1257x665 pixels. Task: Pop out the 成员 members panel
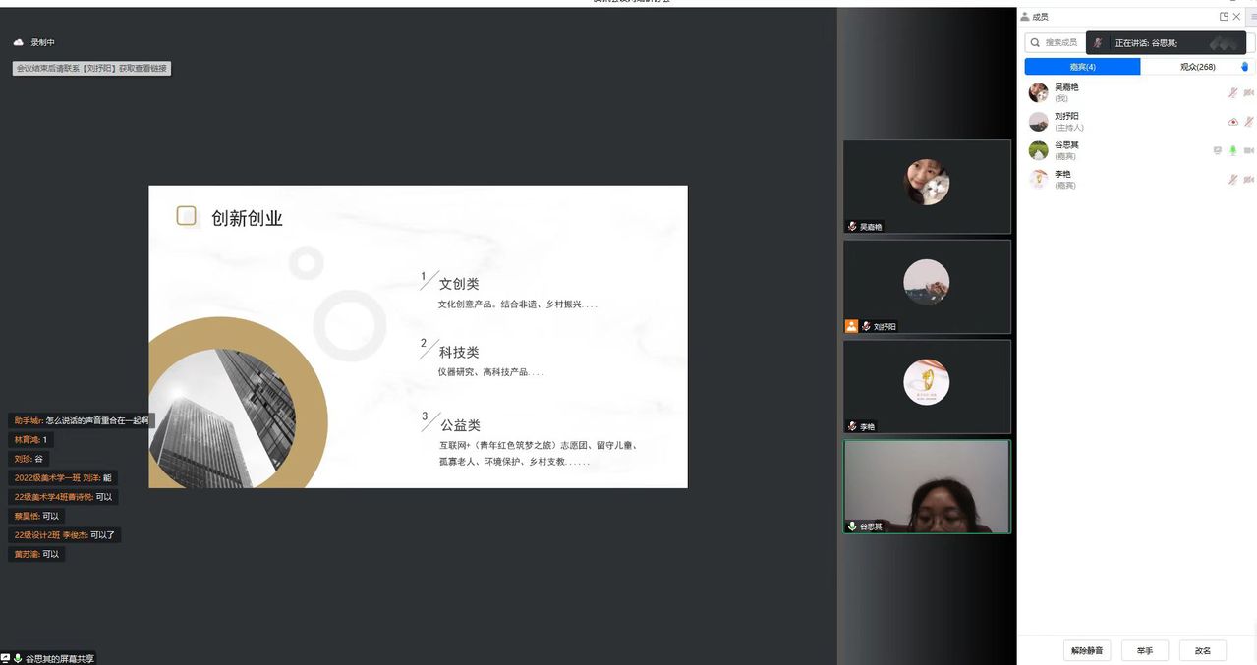(x=1224, y=17)
